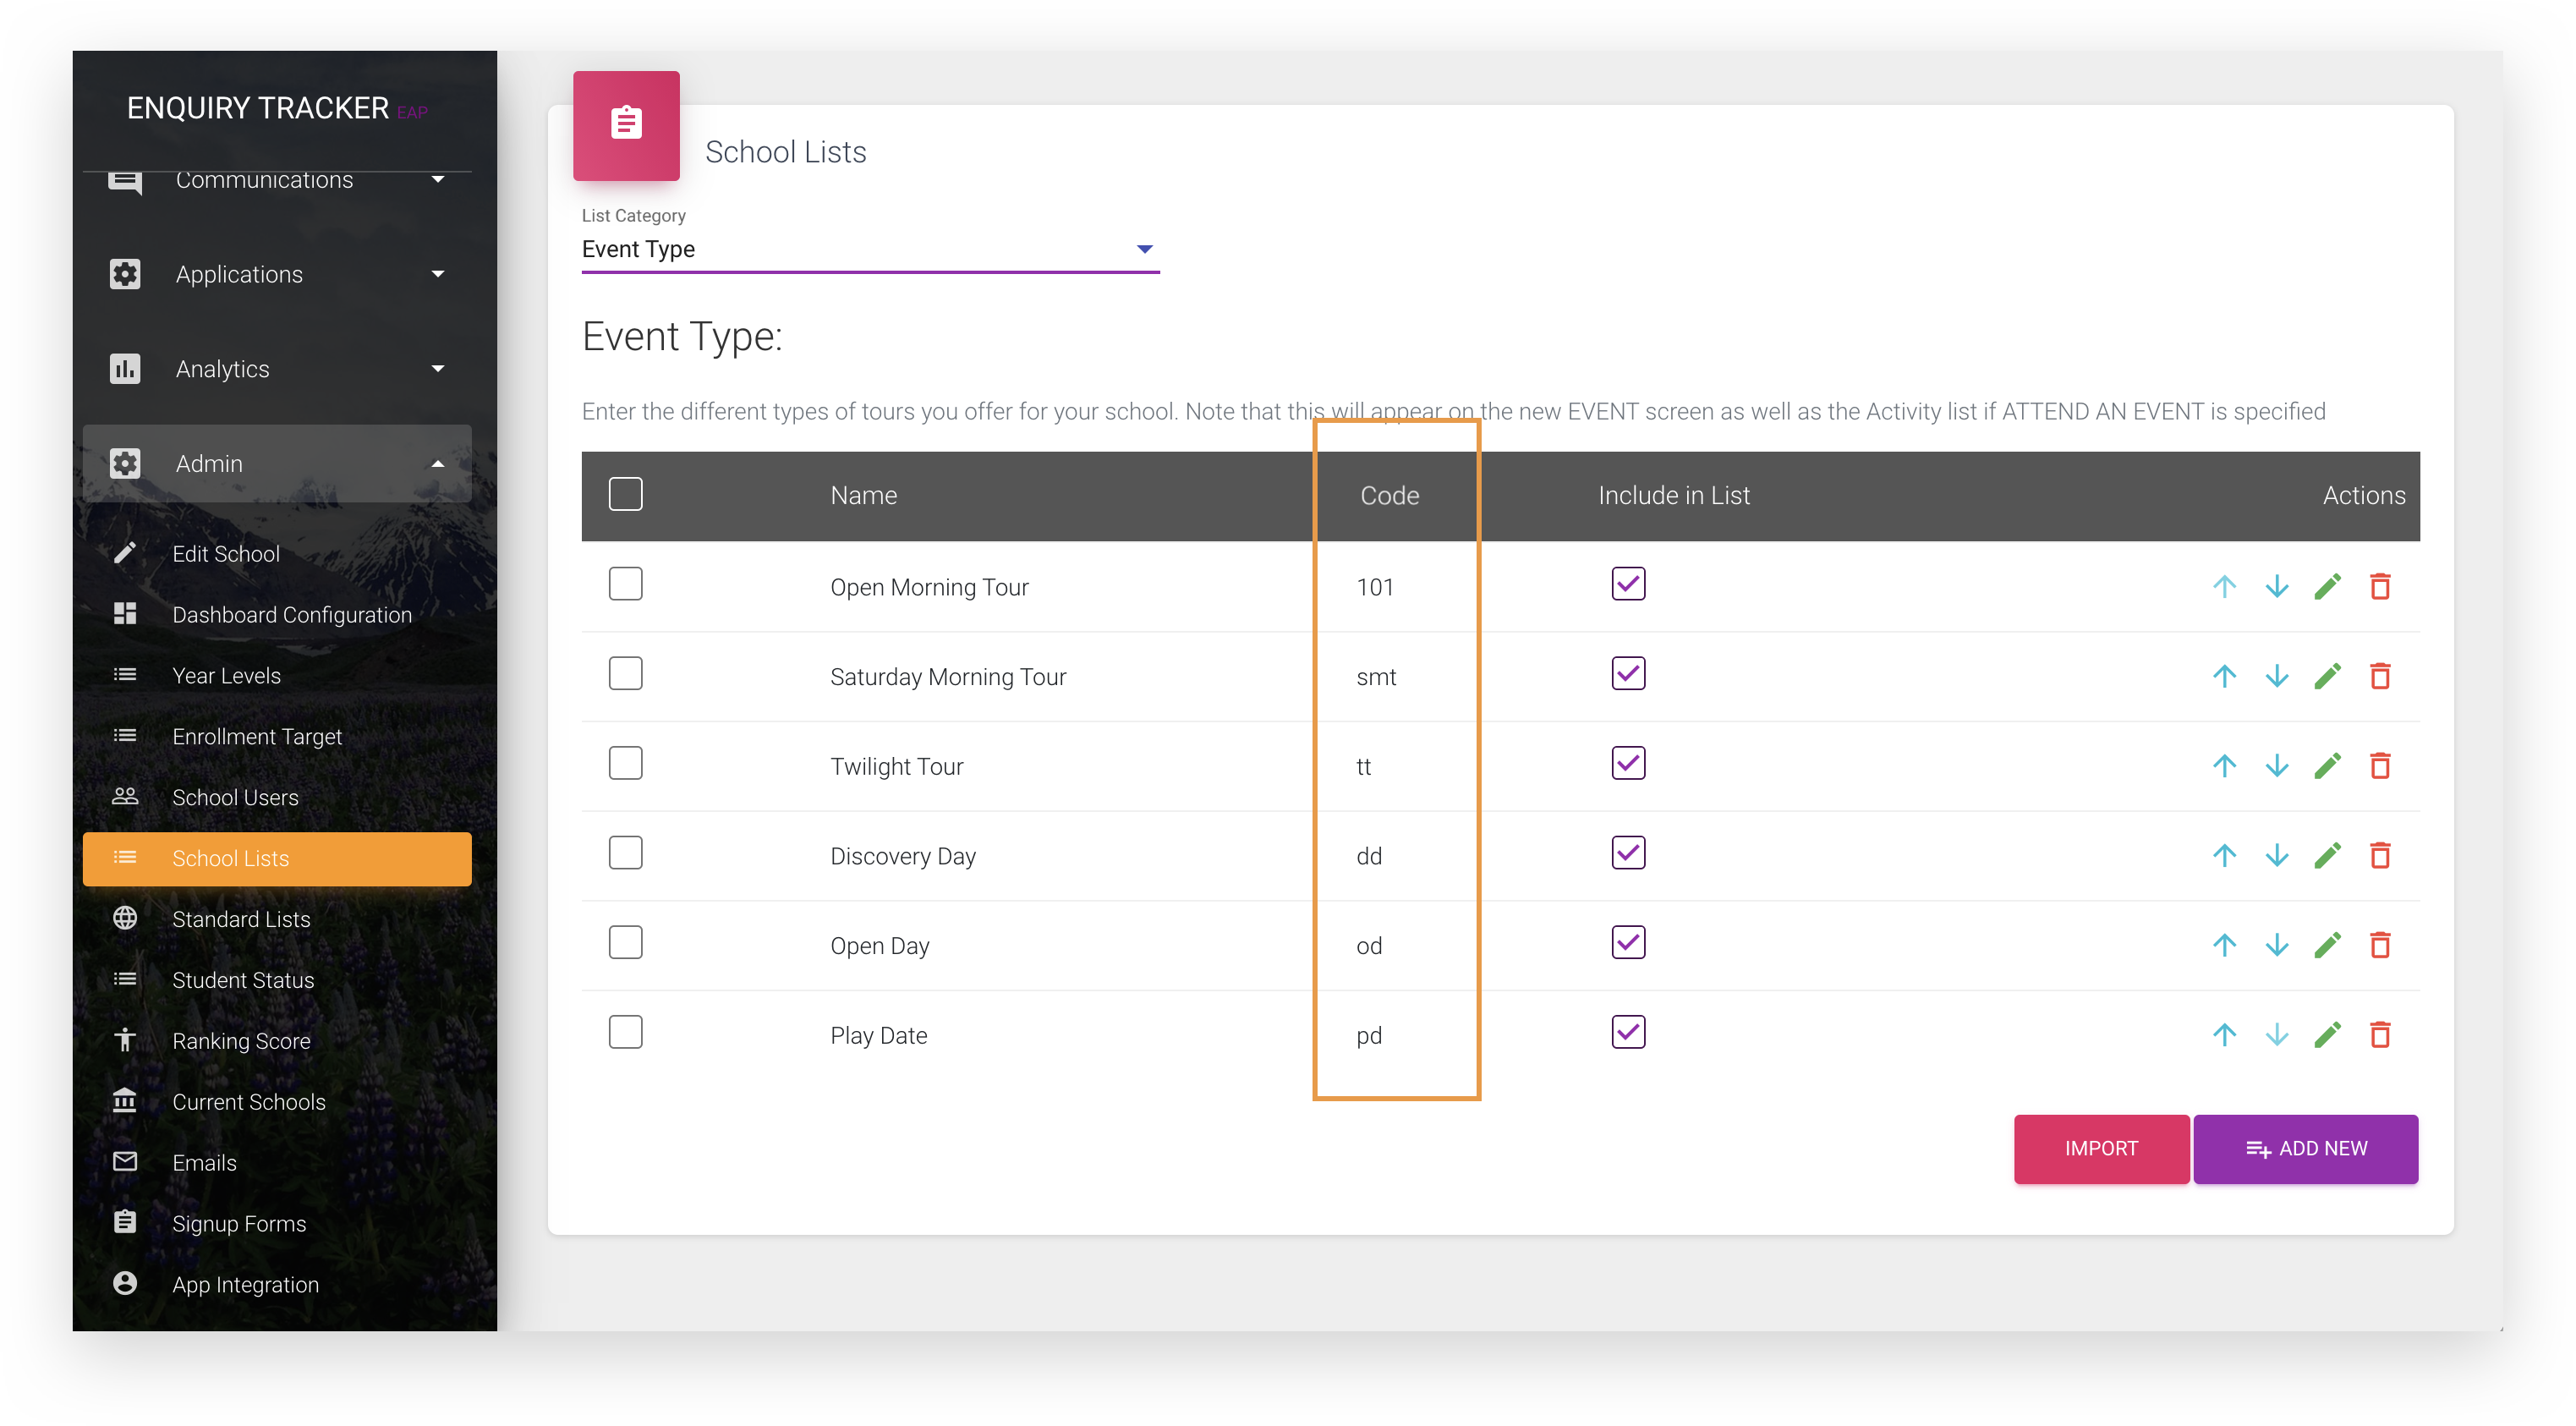Open Emails via the envelope icon
The image size is (2576, 1426).
(x=125, y=1162)
